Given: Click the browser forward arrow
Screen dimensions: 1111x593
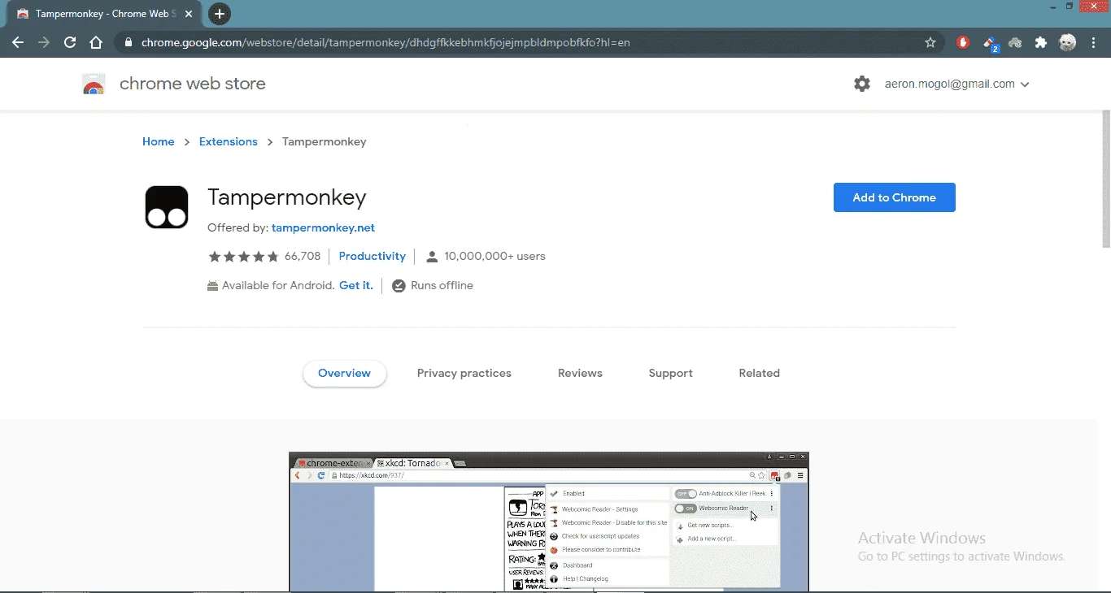Looking at the screenshot, I should pos(44,42).
